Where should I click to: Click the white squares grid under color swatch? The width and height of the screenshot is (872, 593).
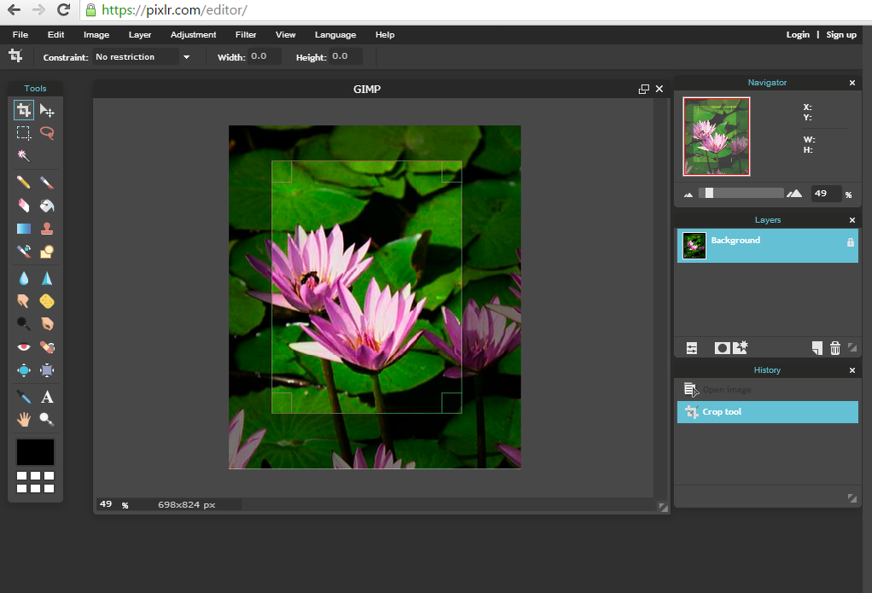[x=35, y=482]
